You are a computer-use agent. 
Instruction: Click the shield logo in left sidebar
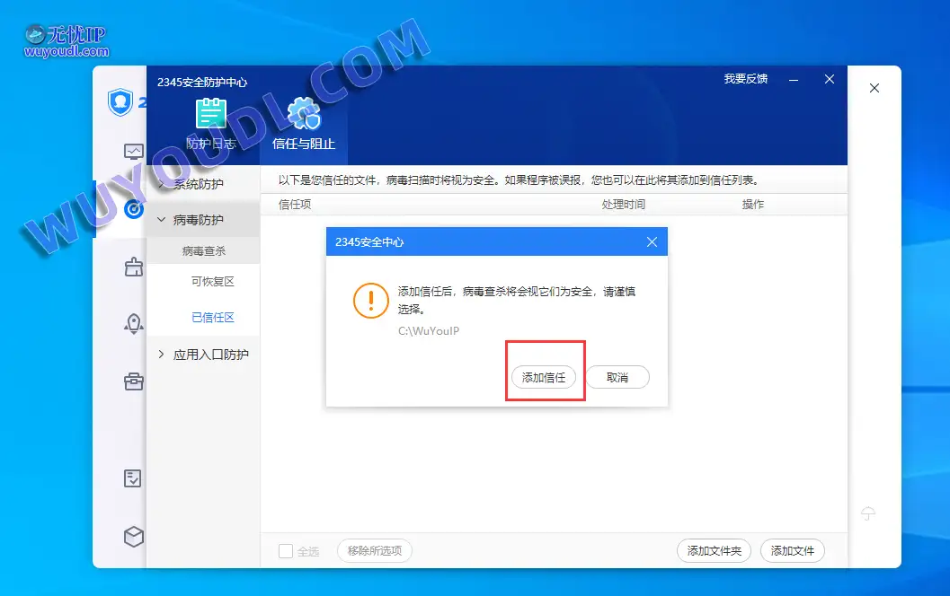tap(120, 101)
